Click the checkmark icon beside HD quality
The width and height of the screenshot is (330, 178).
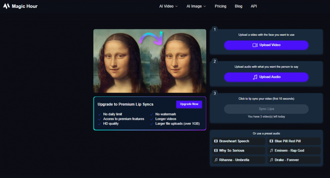point(100,124)
